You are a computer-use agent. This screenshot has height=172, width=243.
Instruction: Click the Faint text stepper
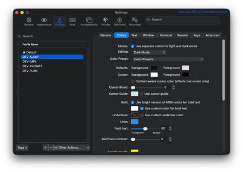[170, 128]
